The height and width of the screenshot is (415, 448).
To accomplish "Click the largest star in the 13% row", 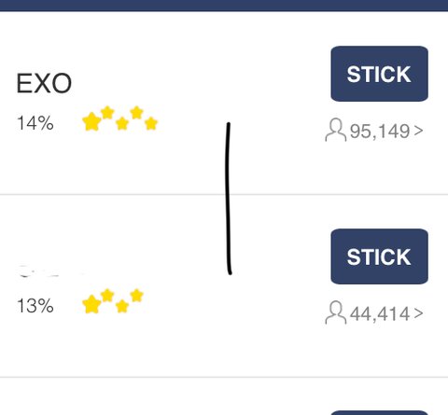I will point(91,304).
